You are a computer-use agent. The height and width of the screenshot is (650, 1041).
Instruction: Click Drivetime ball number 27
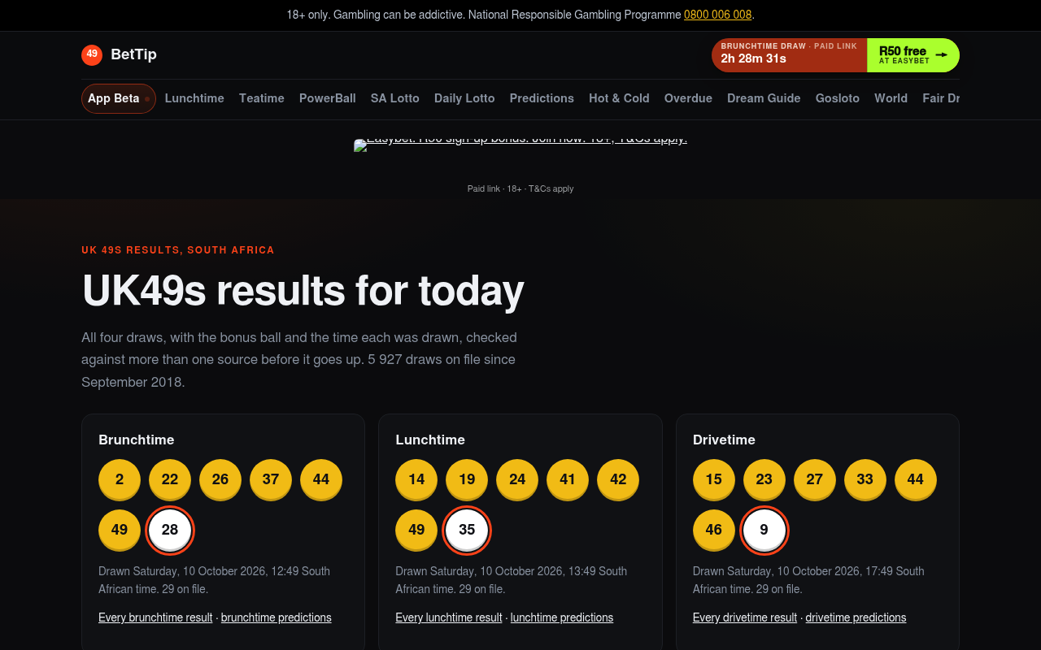(x=815, y=479)
